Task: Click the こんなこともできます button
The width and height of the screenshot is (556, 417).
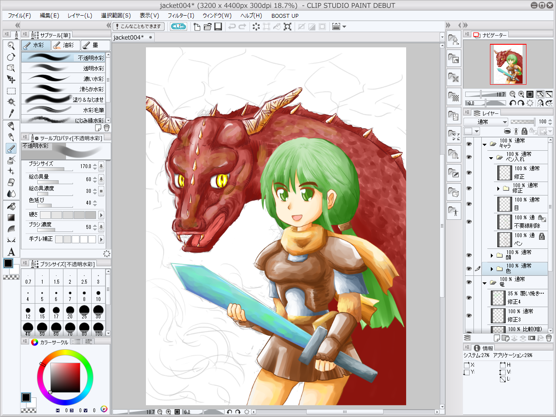Action: coord(139,26)
